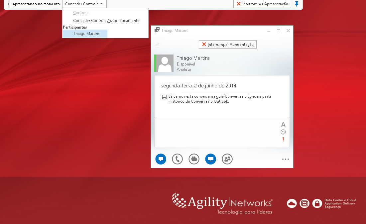Select Conceder Controle Automaticamente menu option
366x224 pixels.
106,21
